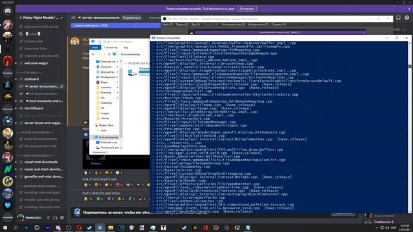
Task: Open the Компьютер ribbon tab in Explorer
Action: click(x=110, y=47)
